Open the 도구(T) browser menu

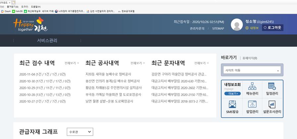pyautogui.click(x=24, y=7)
